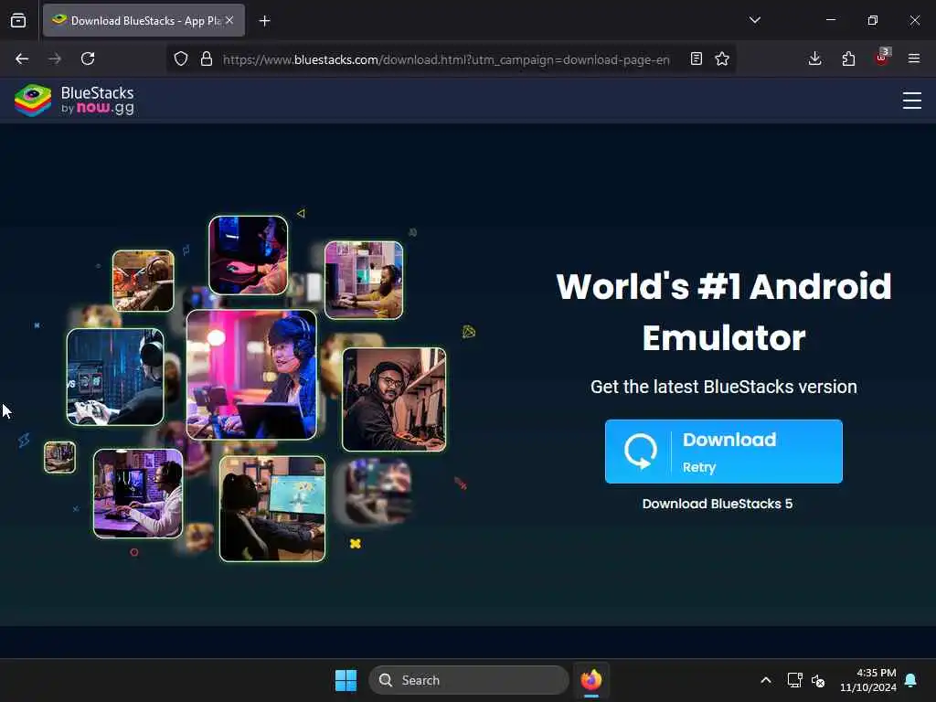The height and width of the screenshot is (702, 936).
Task: Open tracking protection shield panel
Action: pyautogui.click(x=181, y=58)
